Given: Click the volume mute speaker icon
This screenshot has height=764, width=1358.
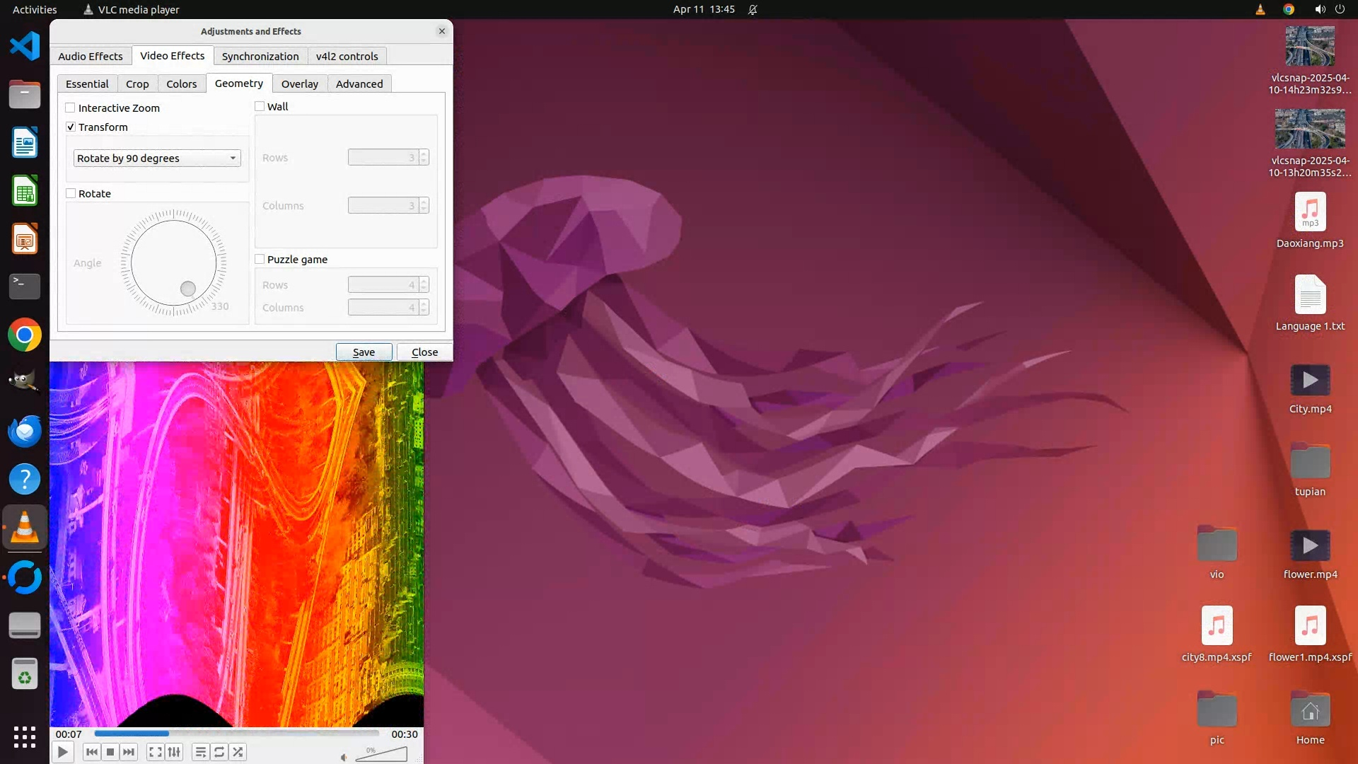Looking at the screenshot, I should click(344, 757).
